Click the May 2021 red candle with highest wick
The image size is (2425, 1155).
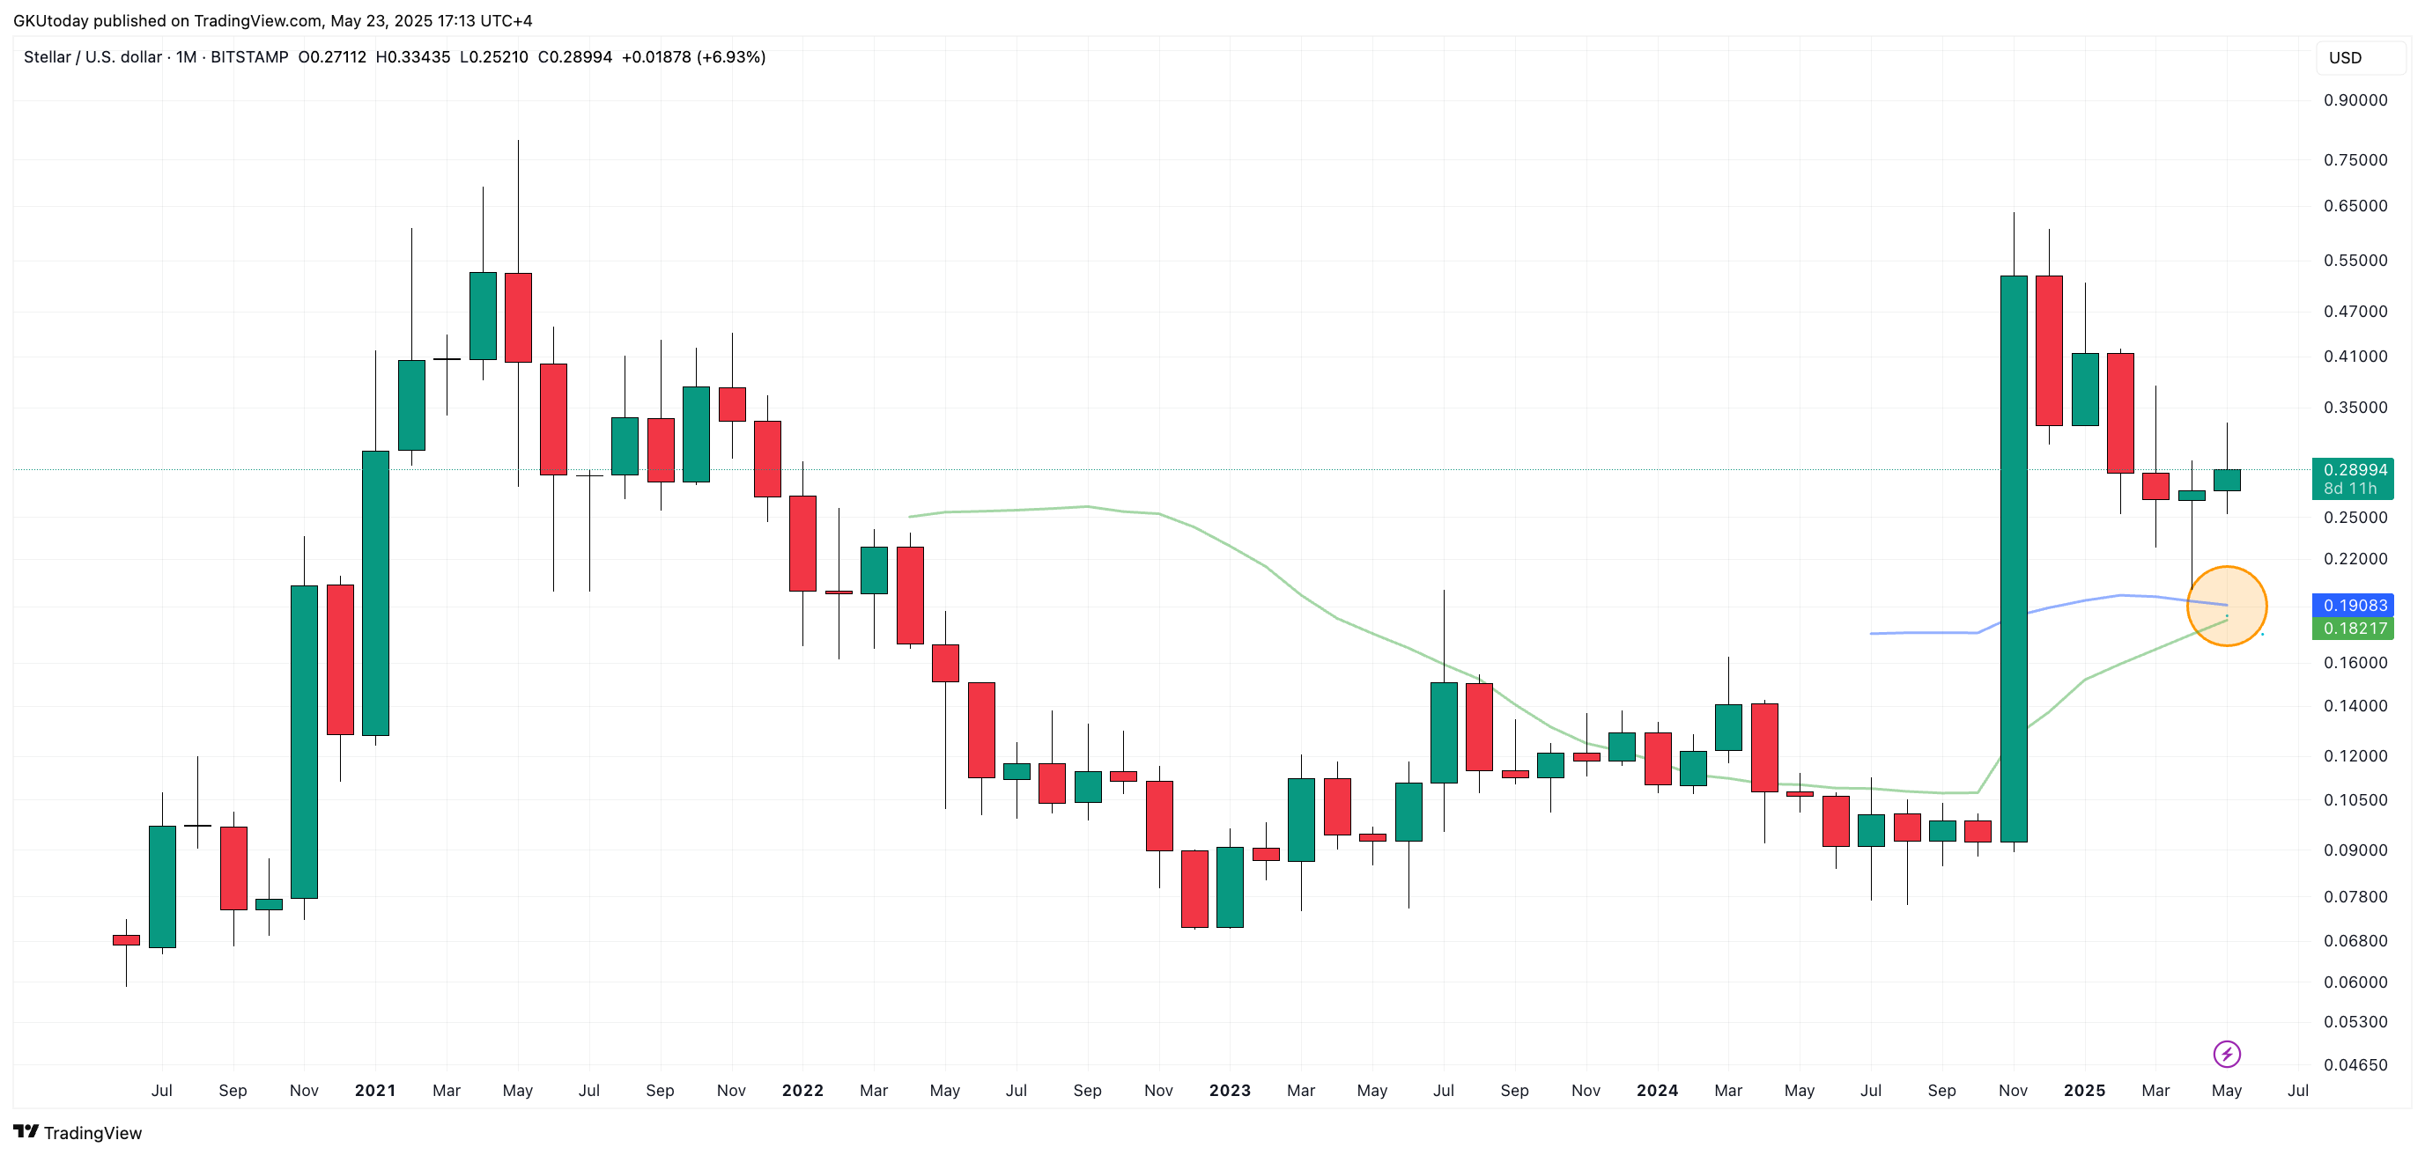pyautogui.click(x=518, y=317)
